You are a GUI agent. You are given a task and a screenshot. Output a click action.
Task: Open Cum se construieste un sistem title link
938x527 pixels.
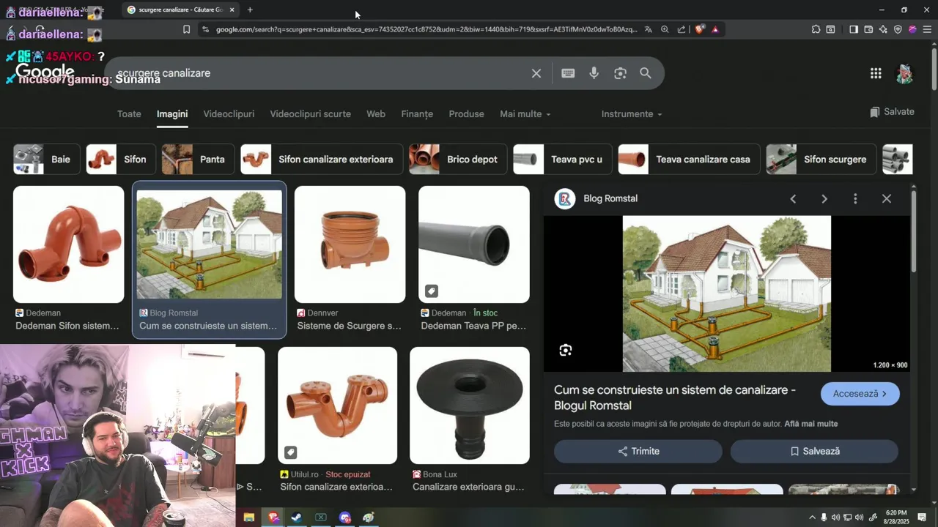pyautogui.click(x=675, y=397)
